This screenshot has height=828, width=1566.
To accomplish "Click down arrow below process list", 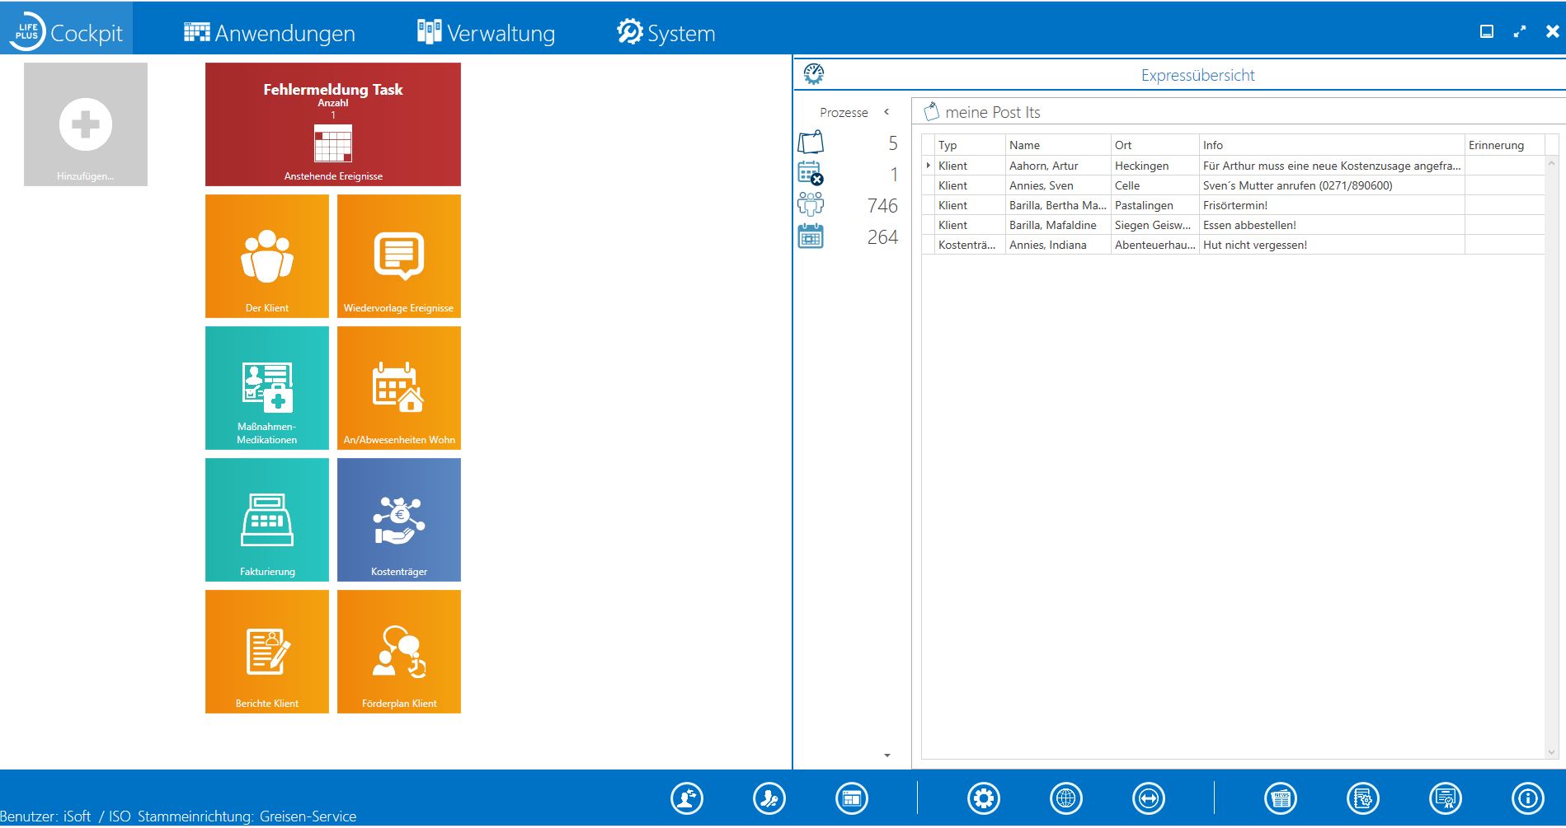I will [x=887, y=755].
